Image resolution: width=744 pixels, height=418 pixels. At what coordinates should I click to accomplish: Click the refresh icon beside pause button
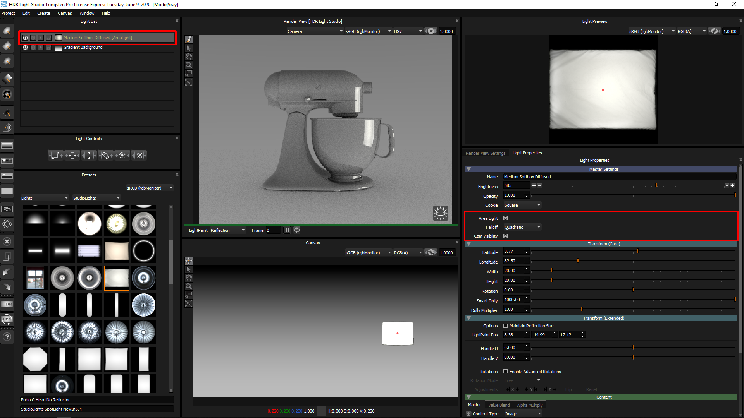[x=297, y=230]
